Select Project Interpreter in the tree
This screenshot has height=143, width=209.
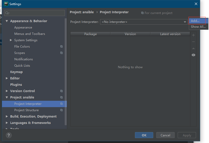(x=34, y=104)
